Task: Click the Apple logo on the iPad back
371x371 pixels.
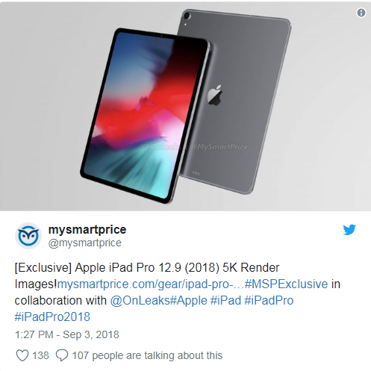Action: click(215, 95)
